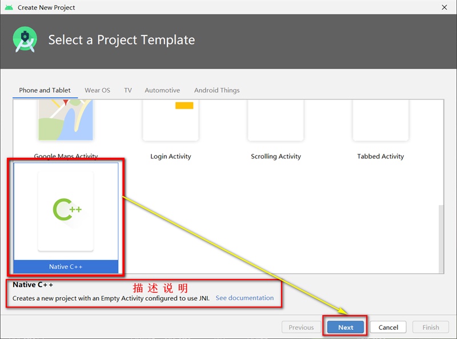Image resolution: width=457 pixels, height=339 pixels.
Task: Click the template list vertical scrollbar
Action: [441, 238]
